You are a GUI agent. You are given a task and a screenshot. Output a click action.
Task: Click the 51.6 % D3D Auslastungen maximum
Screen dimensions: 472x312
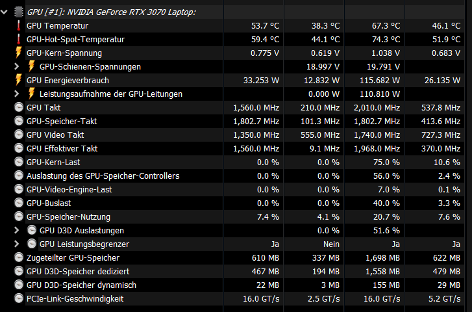coord(386,231)
